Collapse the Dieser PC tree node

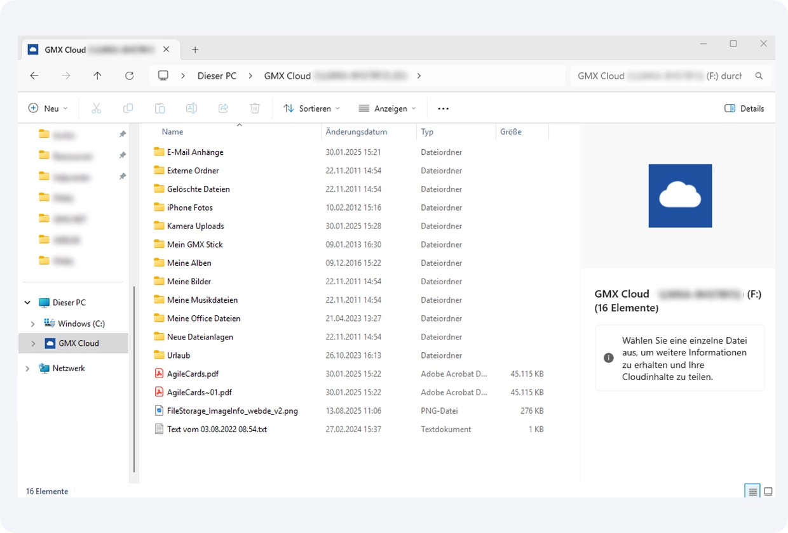[27, 303]
